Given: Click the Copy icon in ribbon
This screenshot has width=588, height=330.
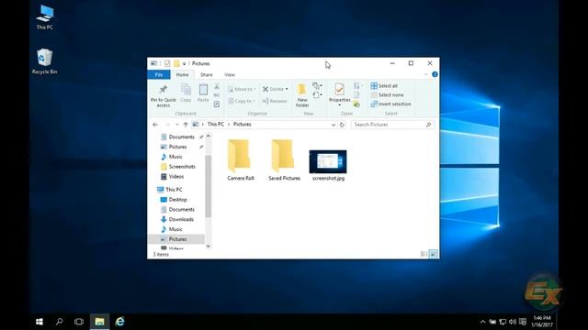Looking at the screenshot, I should 186,90.
